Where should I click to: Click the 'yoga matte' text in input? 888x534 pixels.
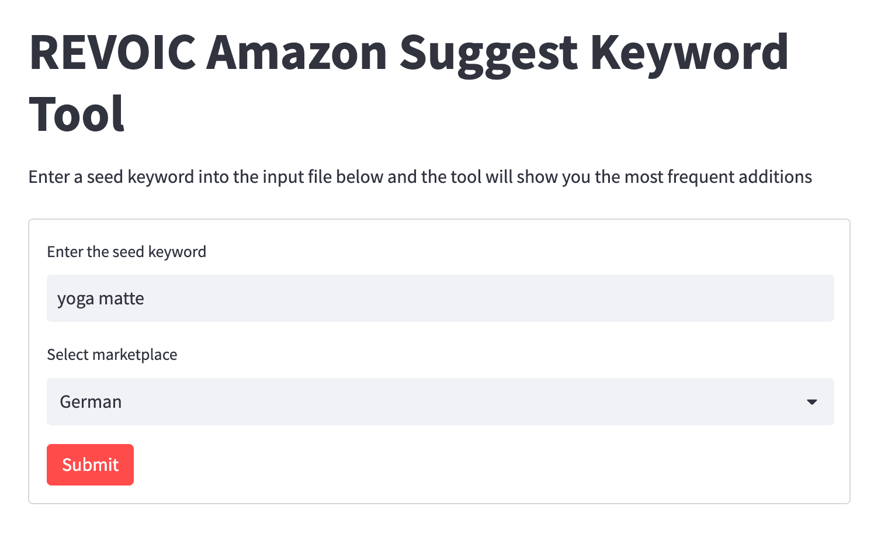coord(100,299)
